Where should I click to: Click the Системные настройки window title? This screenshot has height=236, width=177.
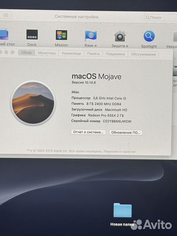(x=76, y=17)
